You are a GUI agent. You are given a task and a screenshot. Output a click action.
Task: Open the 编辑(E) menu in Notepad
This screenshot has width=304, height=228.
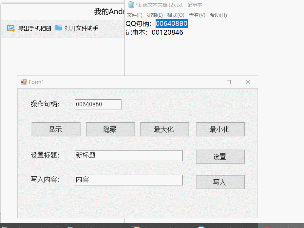click(x=155, y=15)
